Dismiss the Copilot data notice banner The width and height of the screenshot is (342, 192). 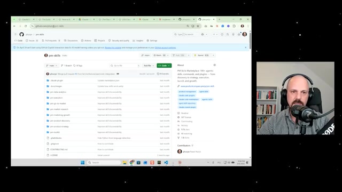click(246, 47)
